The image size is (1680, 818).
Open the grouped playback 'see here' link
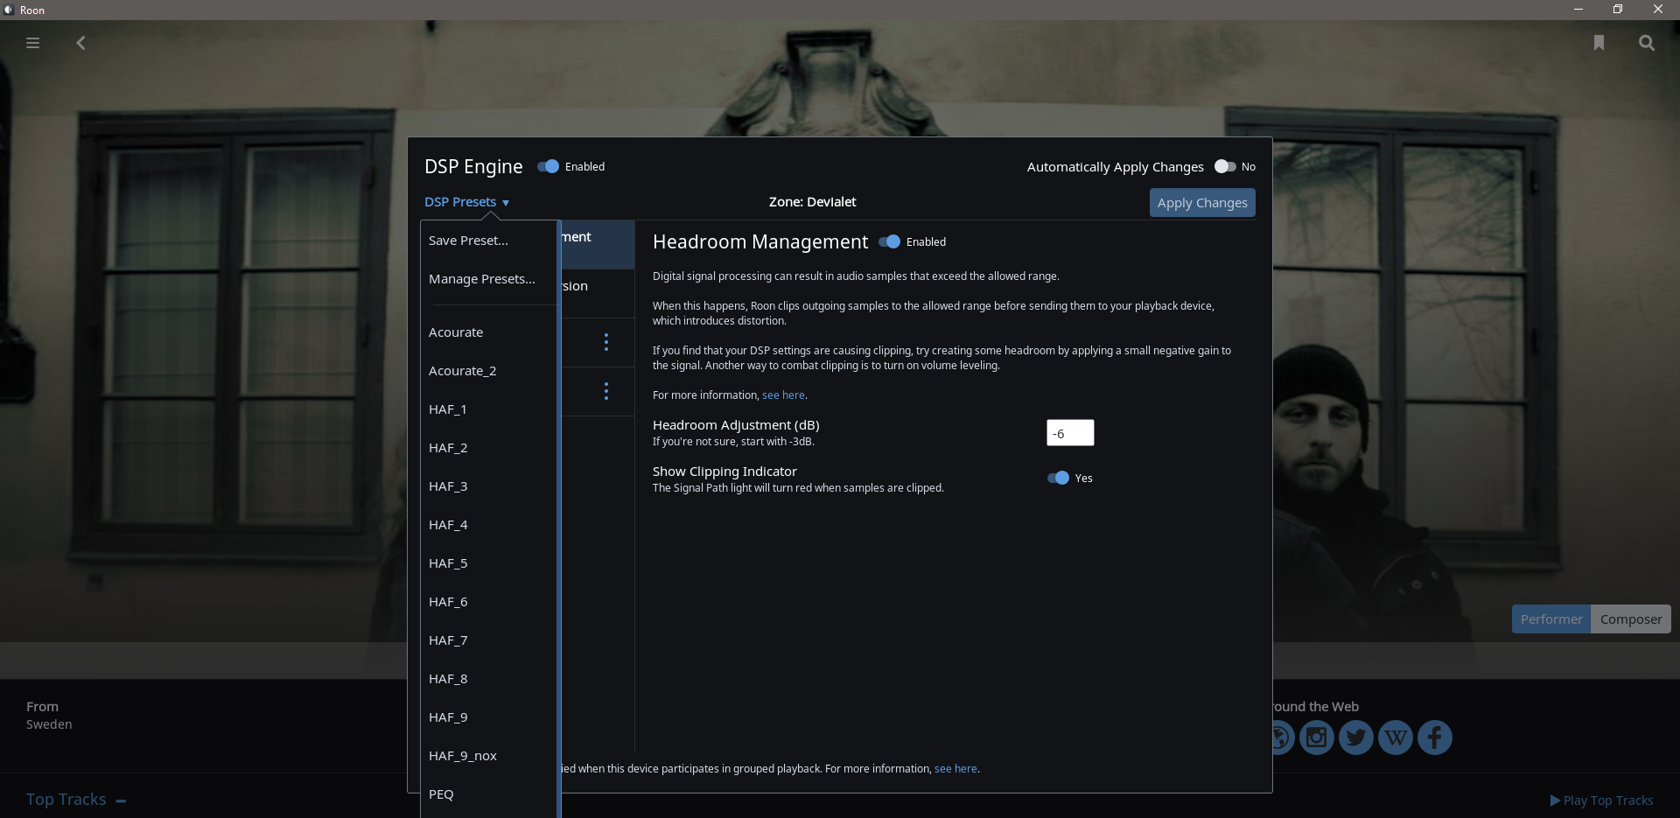click(955, 769)
